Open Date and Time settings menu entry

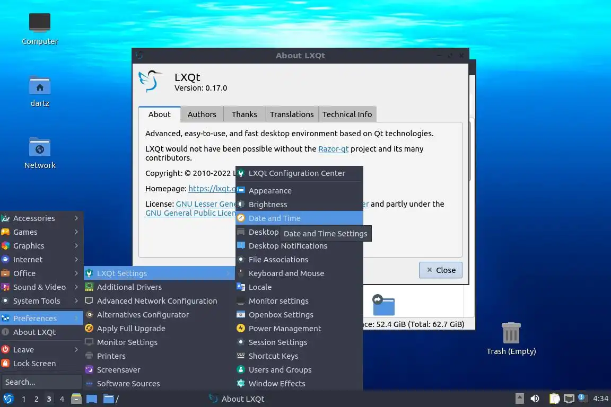299,218
